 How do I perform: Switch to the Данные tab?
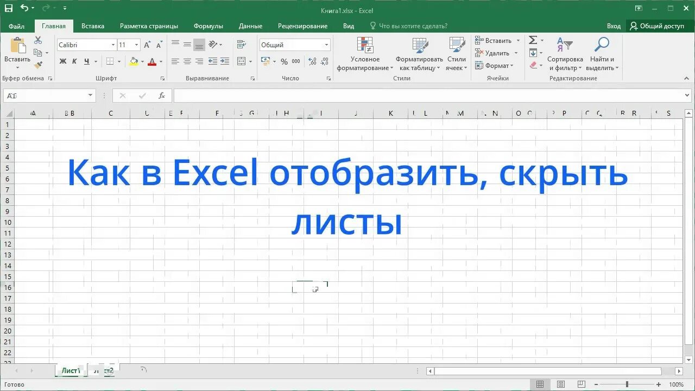(x=250, y=26)
